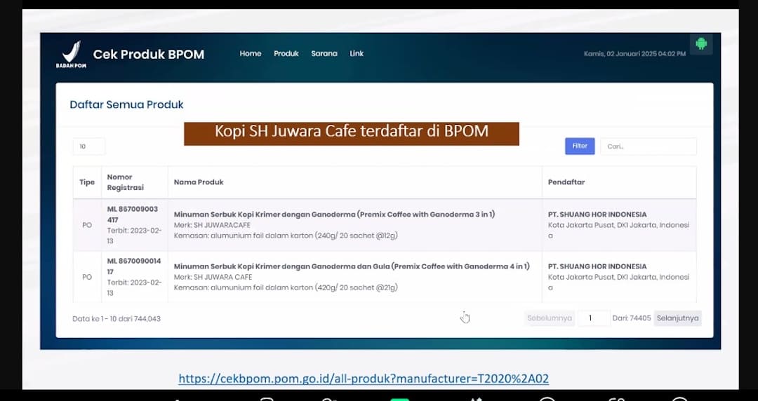Screen dimensions: 758x401
Task: Click the Nama Produk column header
Action: 199,182
